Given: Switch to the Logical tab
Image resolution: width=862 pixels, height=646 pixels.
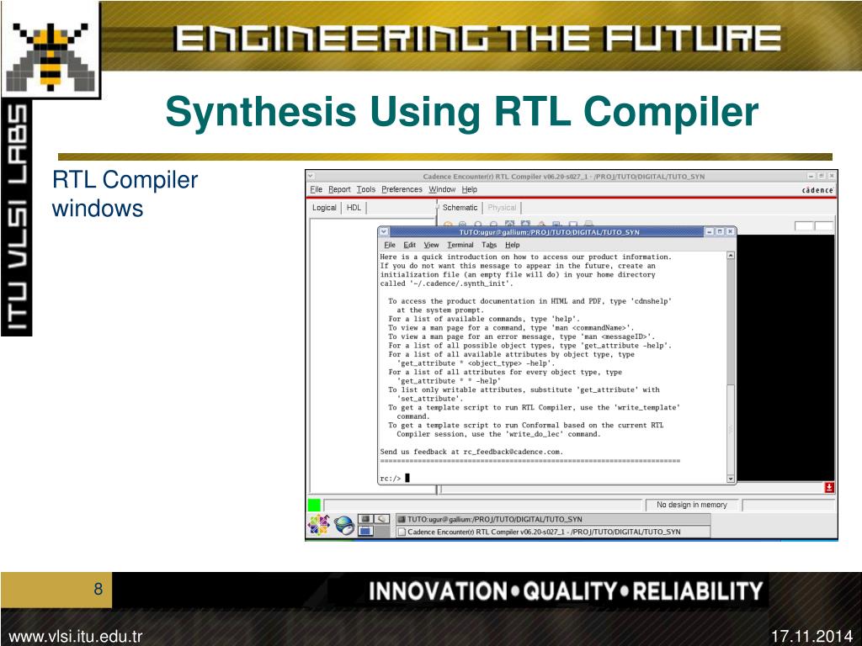Looking at the screenshot, I should pos(324,208).
